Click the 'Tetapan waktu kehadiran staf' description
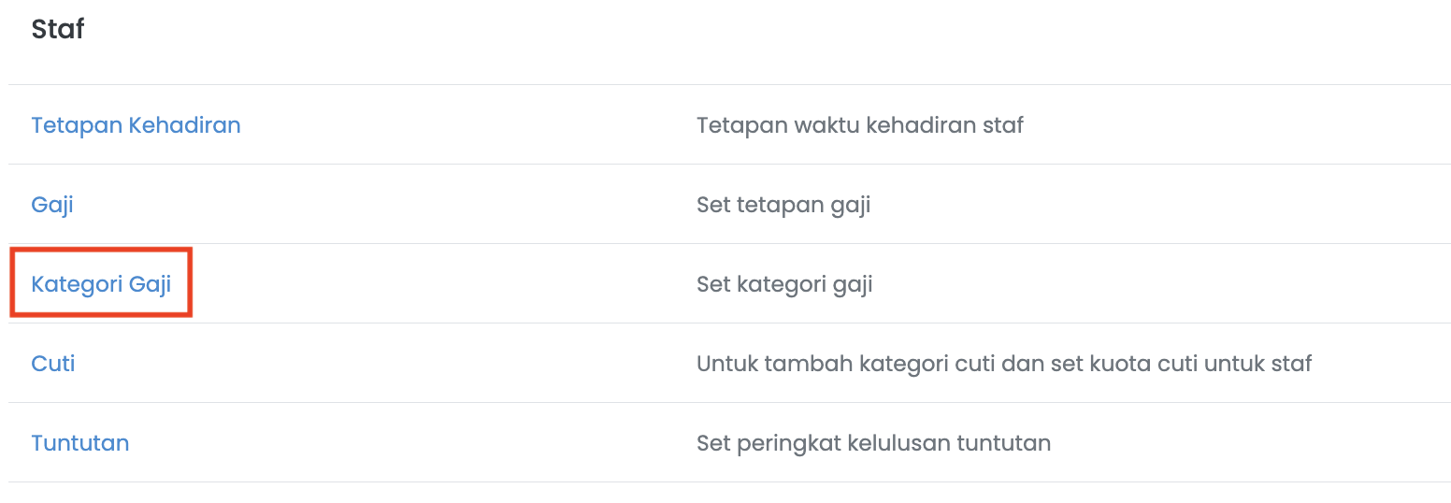Image resolution: width=1451 pixels, height=503 pixels. coord(860,124)
